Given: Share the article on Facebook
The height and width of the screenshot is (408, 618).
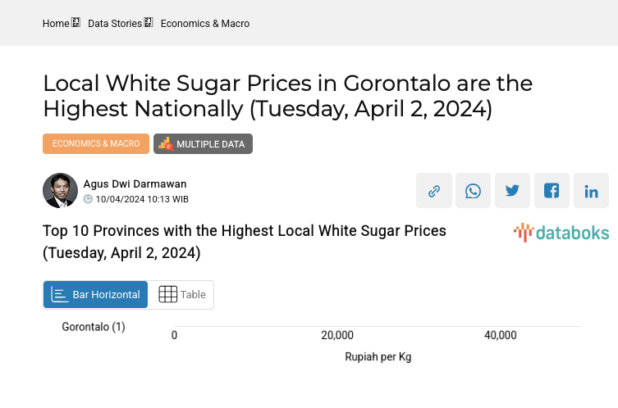Looking at the screenshot, I should coord(552,191).
